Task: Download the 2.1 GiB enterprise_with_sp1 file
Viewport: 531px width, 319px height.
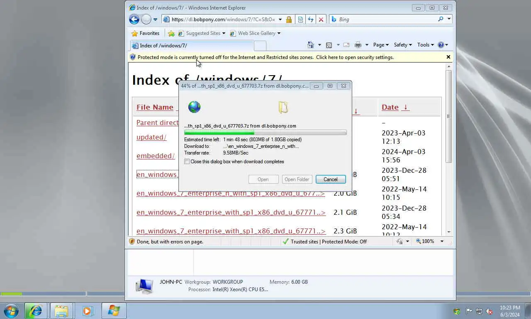Action: (231, 212)
